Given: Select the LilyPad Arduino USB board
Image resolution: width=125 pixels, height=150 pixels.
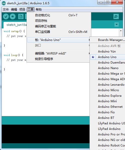Looking at the screenshot, I should click(107, 123).
